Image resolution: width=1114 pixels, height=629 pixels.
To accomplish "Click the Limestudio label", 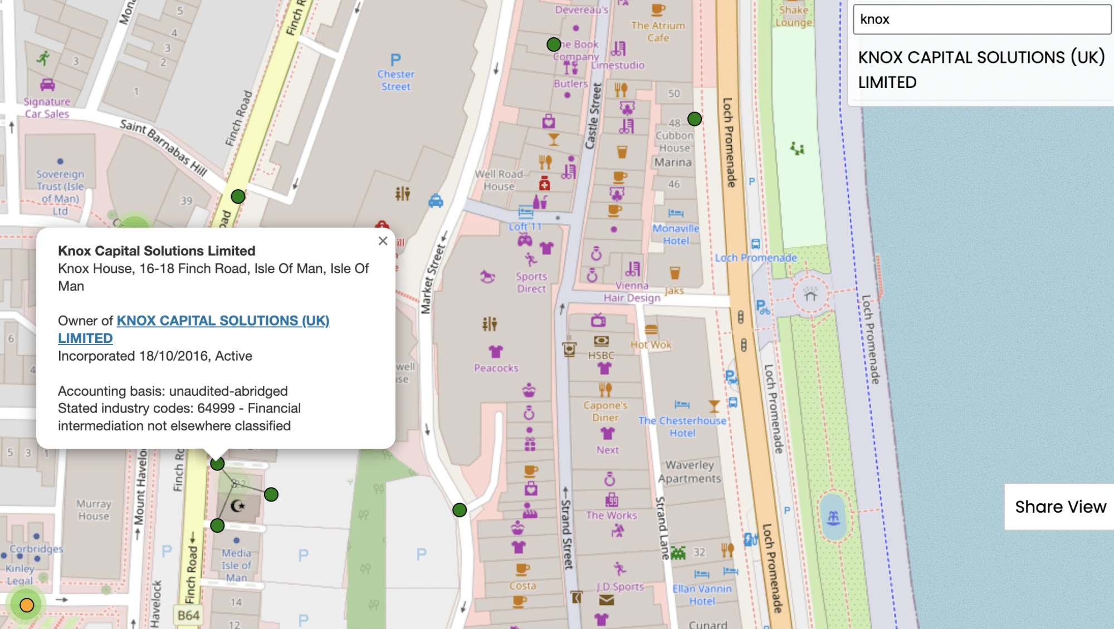I will (x=618, y=65).
